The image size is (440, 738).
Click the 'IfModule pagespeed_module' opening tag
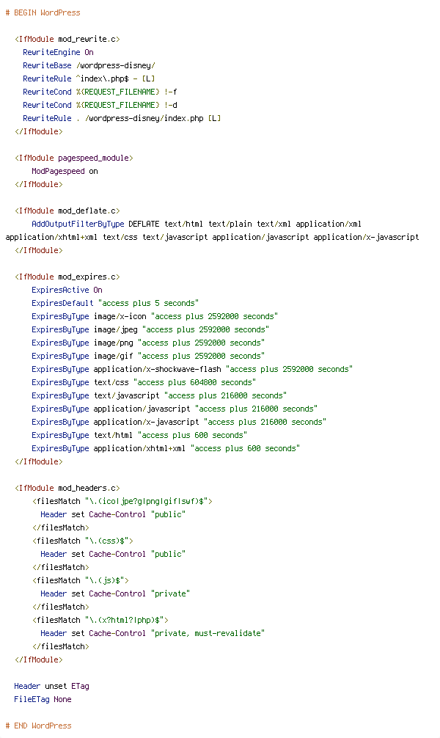pyautogui.click(x=74, y=158)
